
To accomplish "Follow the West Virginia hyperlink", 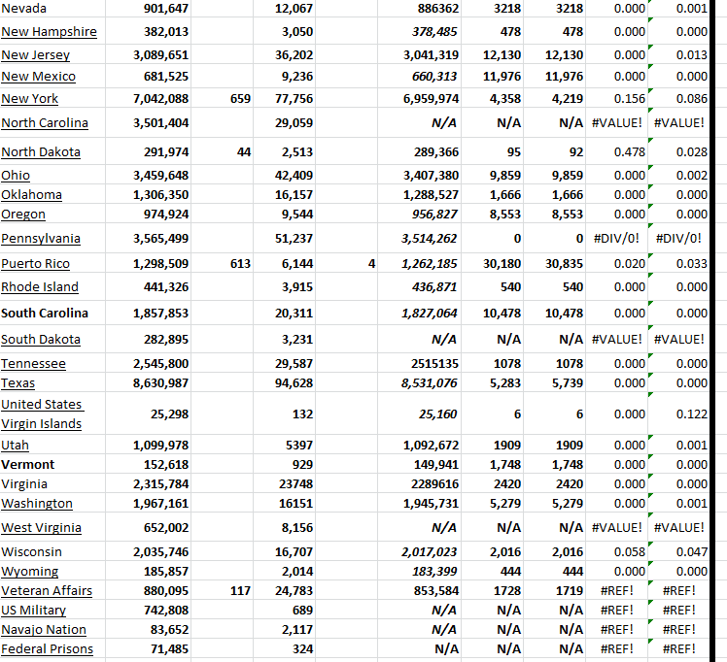I will 41,528.
